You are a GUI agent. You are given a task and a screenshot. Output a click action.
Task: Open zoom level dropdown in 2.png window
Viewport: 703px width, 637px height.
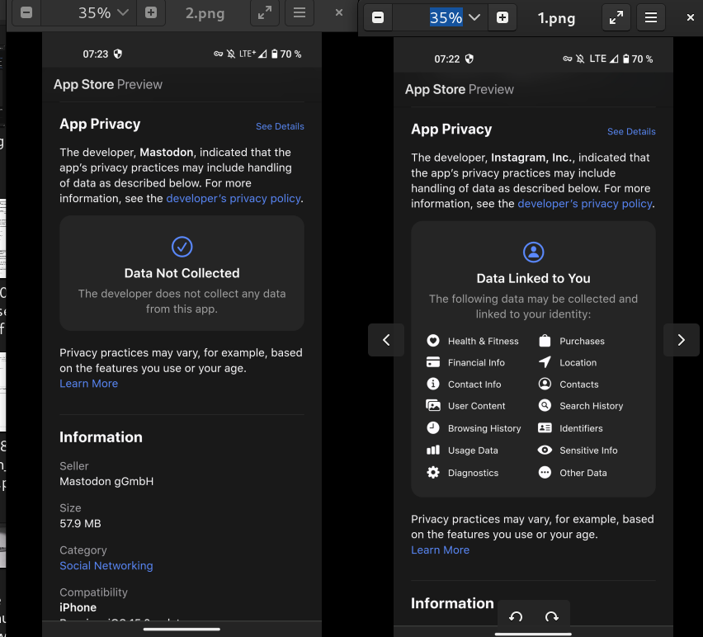point(123,12)
